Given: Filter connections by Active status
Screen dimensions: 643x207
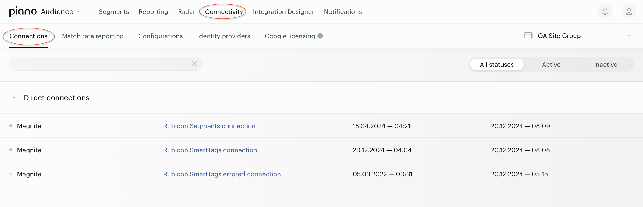Looking at the screenshot, I should (551, 64).
